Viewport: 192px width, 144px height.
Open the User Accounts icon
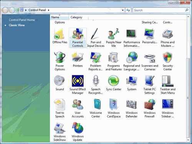click(78, 104)
